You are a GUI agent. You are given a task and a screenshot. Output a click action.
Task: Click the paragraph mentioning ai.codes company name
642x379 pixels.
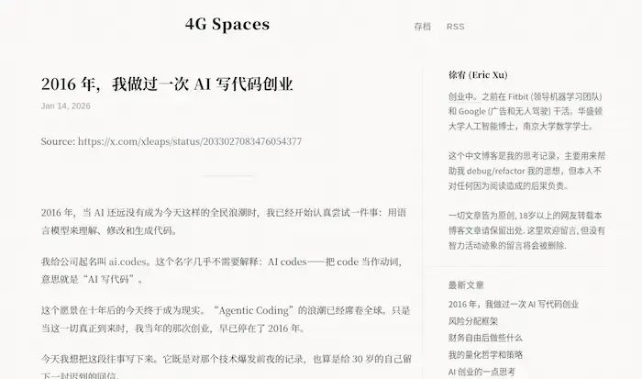222,271
